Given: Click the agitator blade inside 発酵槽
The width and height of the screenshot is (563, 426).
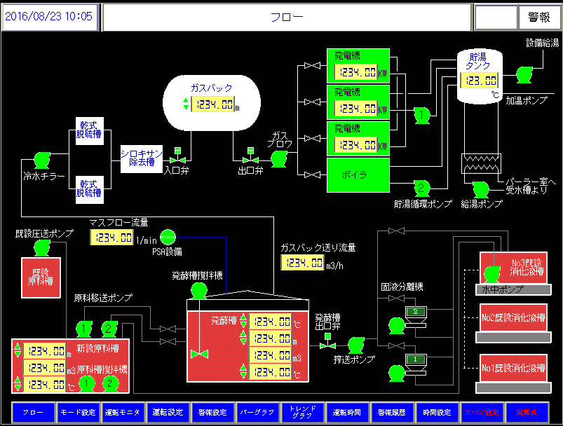Looking at the screenshot, I should click(x=199, y=355).
